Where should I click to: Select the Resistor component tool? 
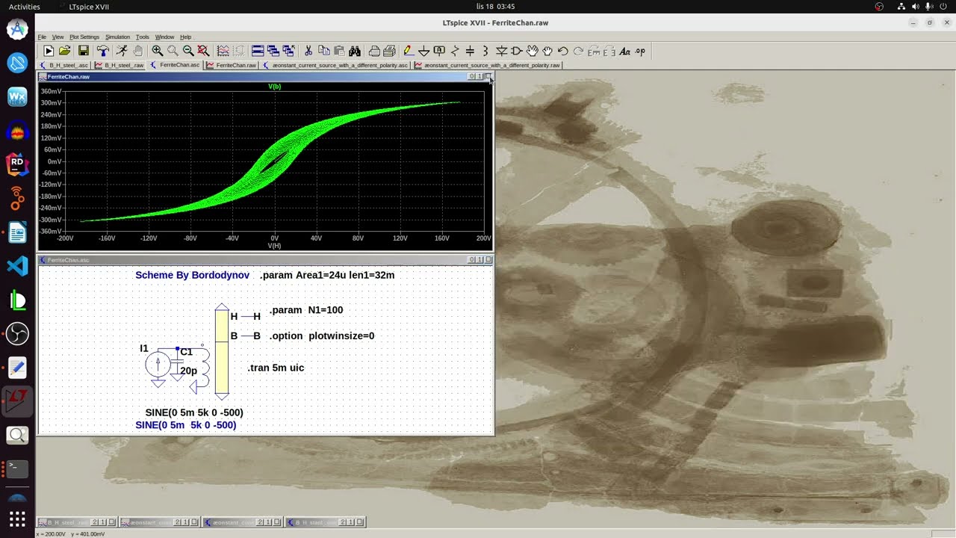(x=454, y=51)
